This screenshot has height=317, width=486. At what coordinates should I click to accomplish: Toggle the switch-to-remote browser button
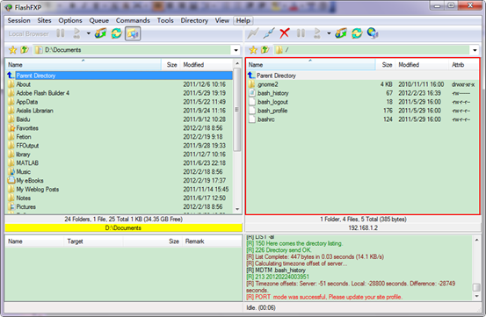tap(133, 33)
